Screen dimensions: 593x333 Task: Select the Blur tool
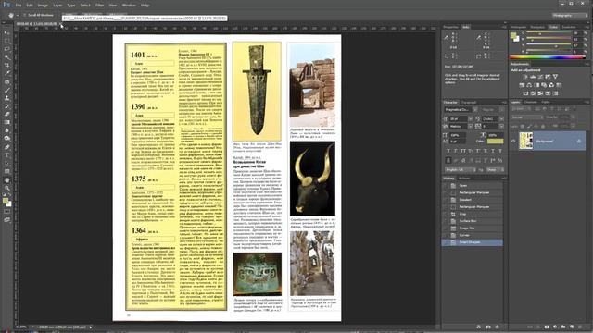coord(6,130)
